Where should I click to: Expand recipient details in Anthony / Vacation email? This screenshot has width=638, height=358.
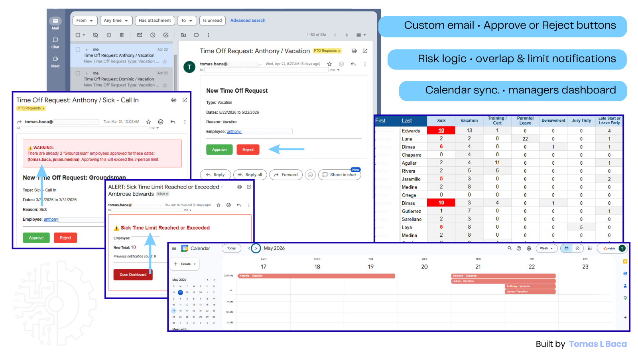coord(339,70)
